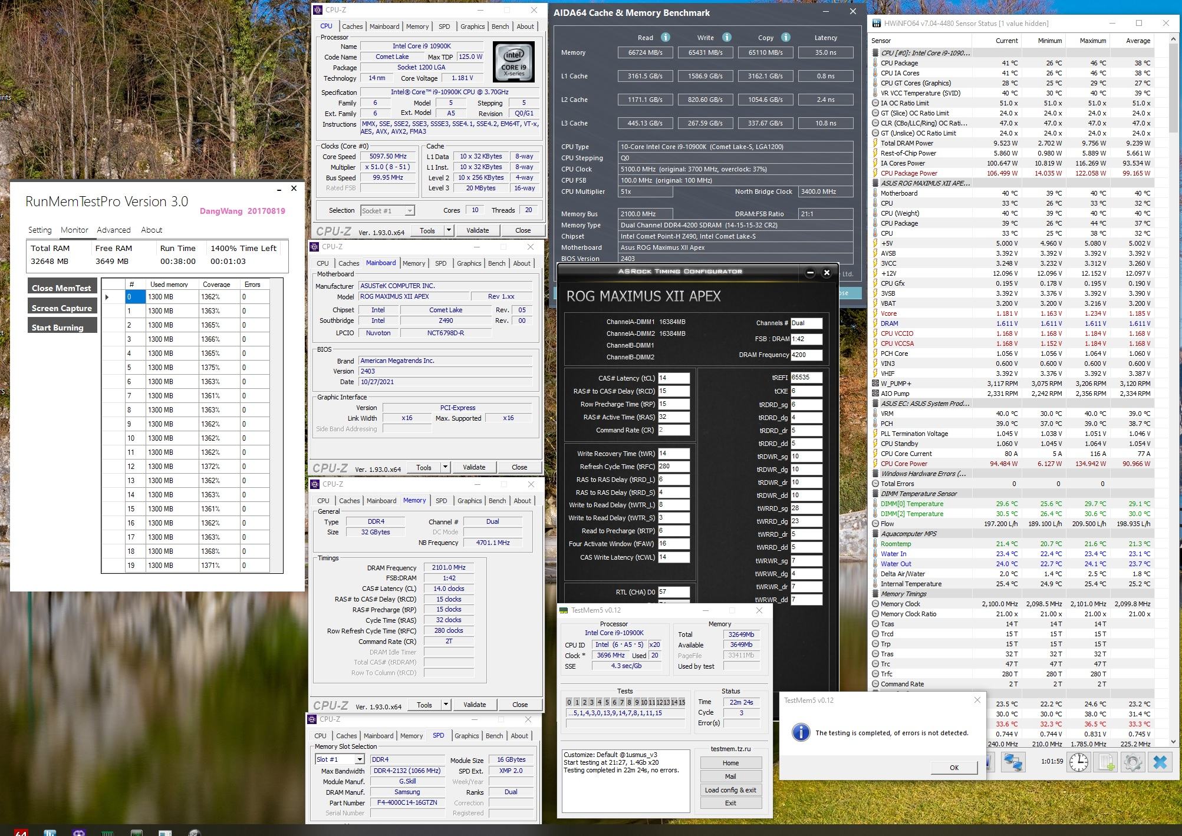
Task: Click the blue X icon in HWiNFO toolbar
Action: (1160, 761)
